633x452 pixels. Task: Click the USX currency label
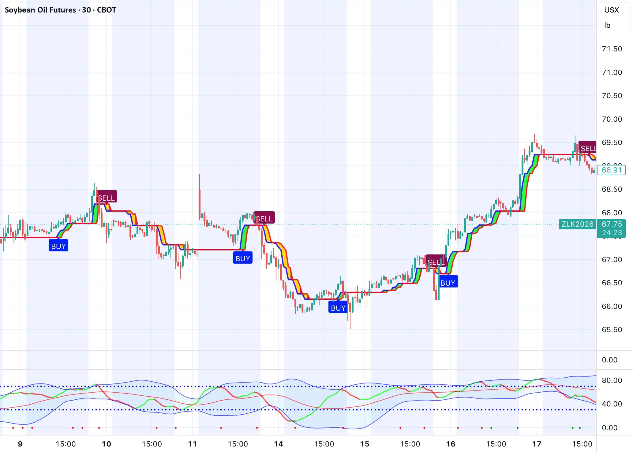pos(612,10)
